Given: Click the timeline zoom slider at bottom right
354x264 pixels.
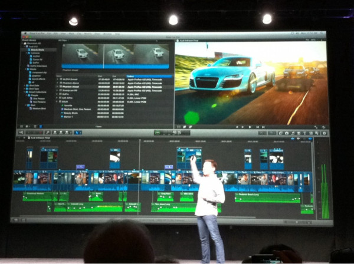Looking at the screenshot, I should (297, 223).
